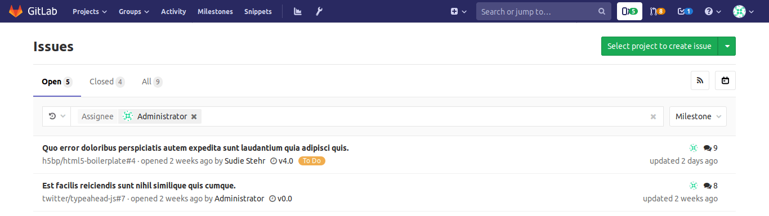Open Admin Area wrench icon
The width and height of the screenshot is (769, 216).
point(319,11)
